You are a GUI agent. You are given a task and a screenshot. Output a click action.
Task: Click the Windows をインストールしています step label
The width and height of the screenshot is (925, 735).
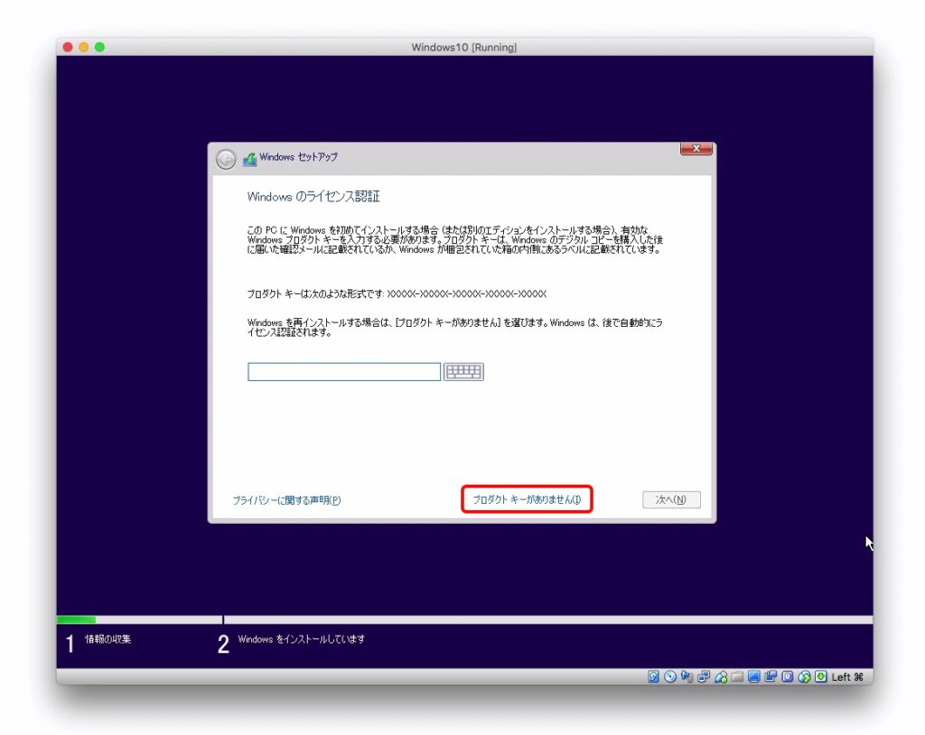tap(302, 639)
